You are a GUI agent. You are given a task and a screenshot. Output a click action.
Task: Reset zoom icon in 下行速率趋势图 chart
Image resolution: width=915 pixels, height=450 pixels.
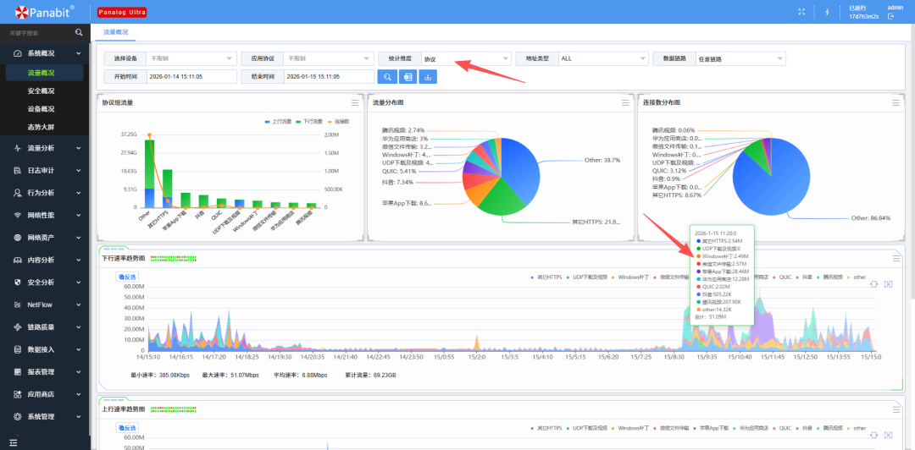coord(888,284)
